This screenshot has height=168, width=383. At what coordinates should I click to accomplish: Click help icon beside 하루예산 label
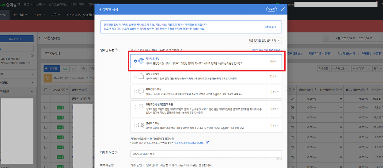113,166
